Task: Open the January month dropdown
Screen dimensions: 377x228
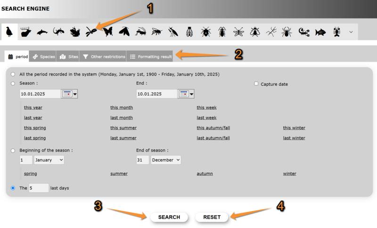Action: tap(49, 160)
